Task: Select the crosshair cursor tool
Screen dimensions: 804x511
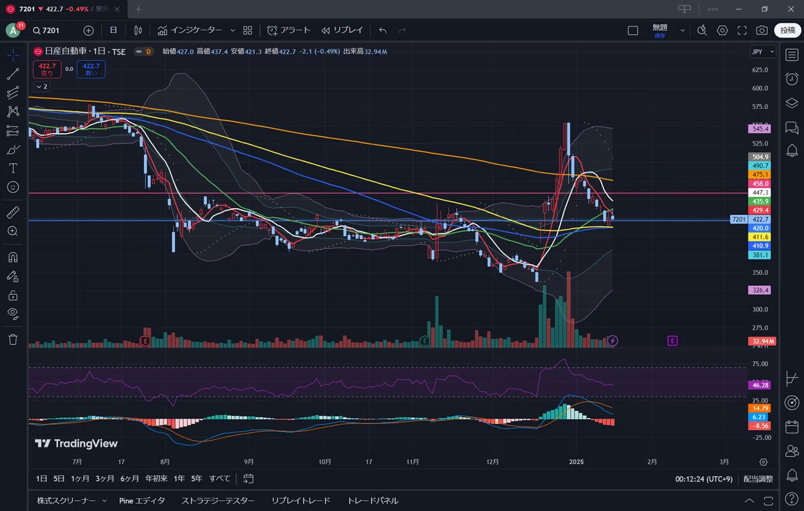Action: [13, 55]
